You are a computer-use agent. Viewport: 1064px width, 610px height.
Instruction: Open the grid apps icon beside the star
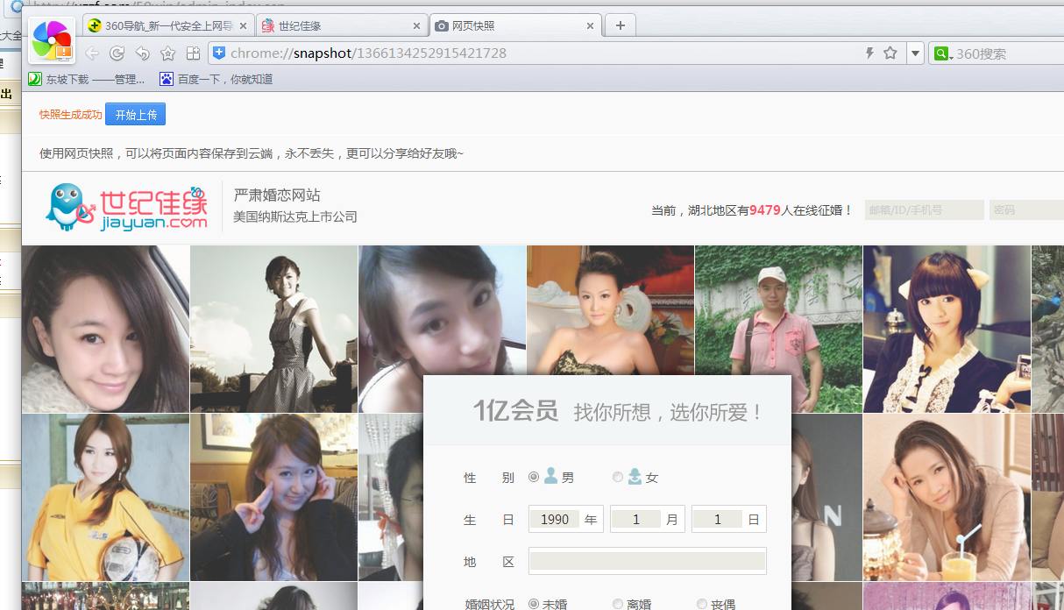pos(194,53)
